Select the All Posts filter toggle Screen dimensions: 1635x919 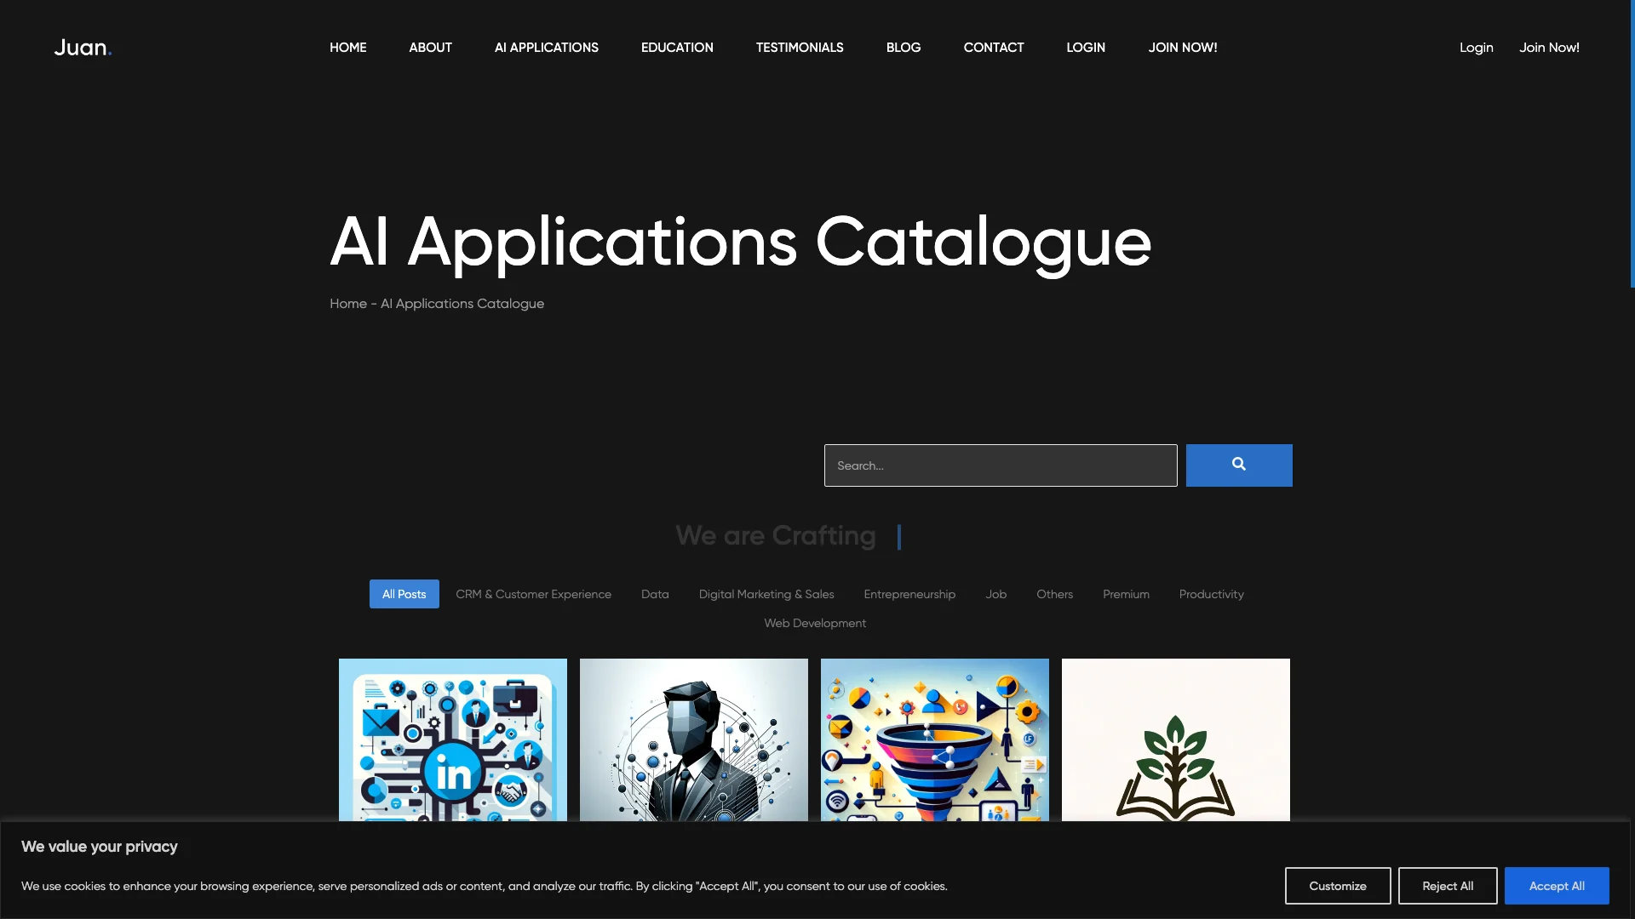[404, 594]
